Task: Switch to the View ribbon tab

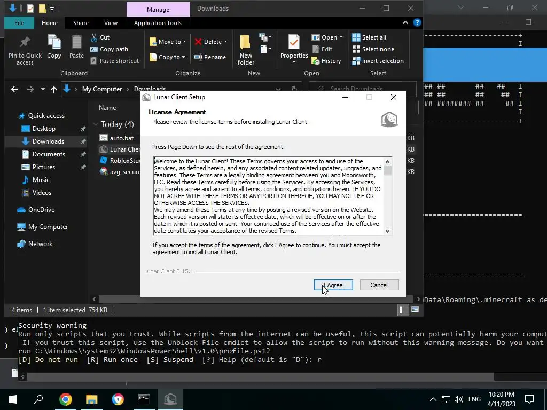Action: coord(111,23)
